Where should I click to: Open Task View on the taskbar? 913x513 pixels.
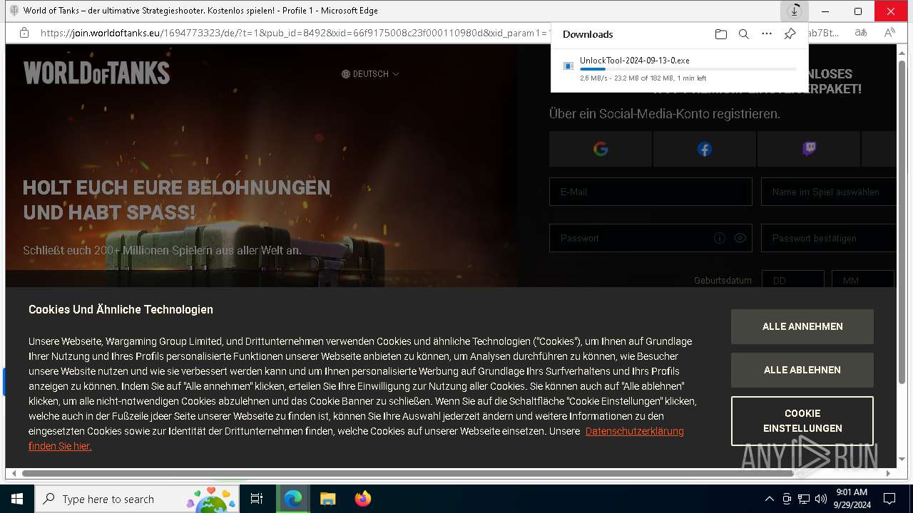point(257,499)
